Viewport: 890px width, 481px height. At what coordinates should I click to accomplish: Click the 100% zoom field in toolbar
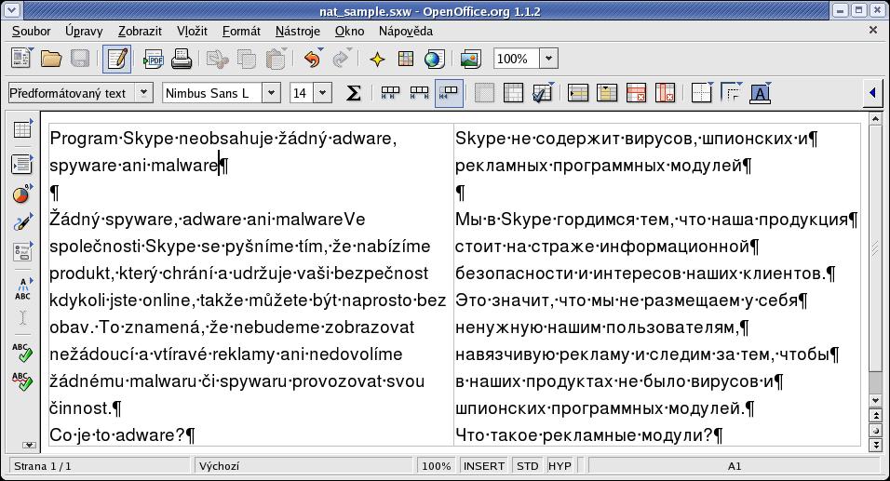[x=516, y=59]
